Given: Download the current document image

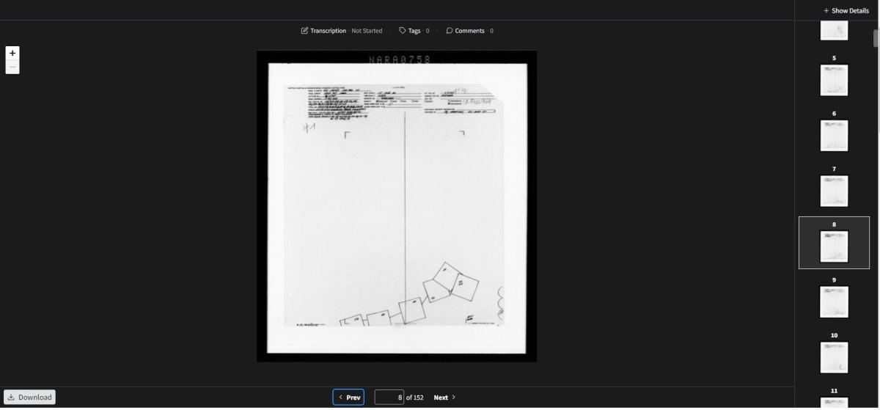Looking at the screenshot, I should (x=29, y=398).
